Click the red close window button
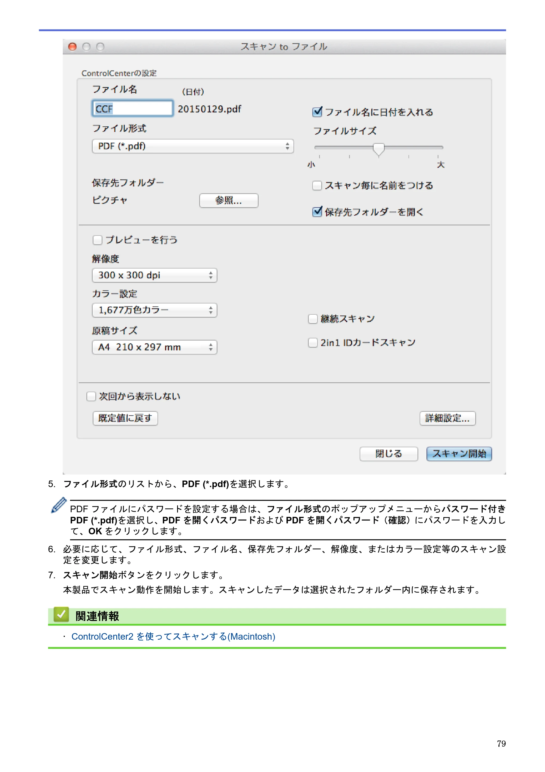Image resolution: width=545 pixels, height=772 pixels. (72, 47)
